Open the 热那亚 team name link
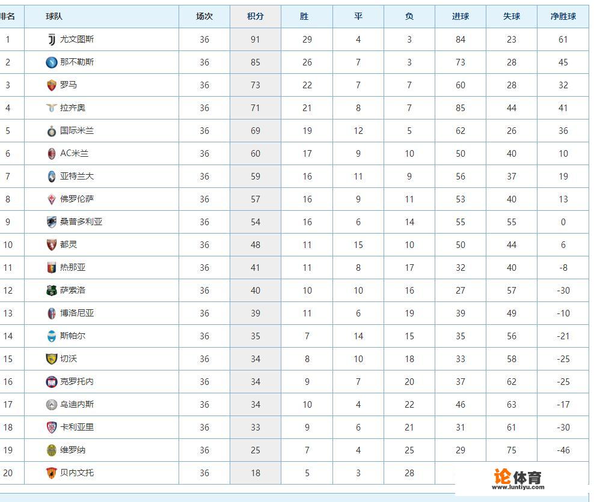This screenshot has width=594, height=502. click(73, 268)
